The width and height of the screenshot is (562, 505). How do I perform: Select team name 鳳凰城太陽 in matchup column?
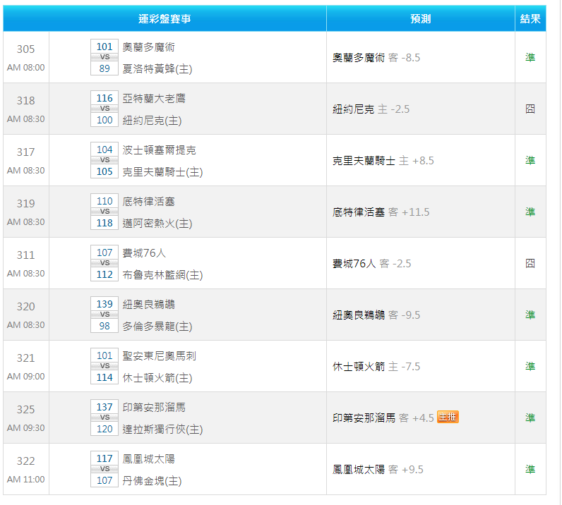[x=149, y=460]
